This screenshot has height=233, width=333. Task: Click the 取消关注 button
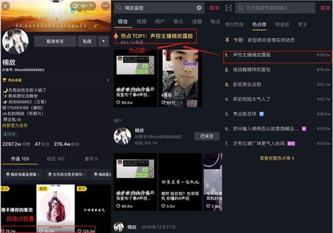[55, 41]
